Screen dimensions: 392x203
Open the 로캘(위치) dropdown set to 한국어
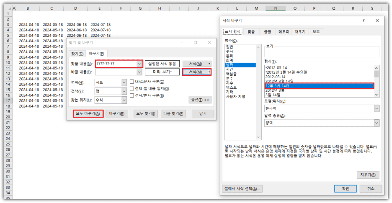(376, 108)
